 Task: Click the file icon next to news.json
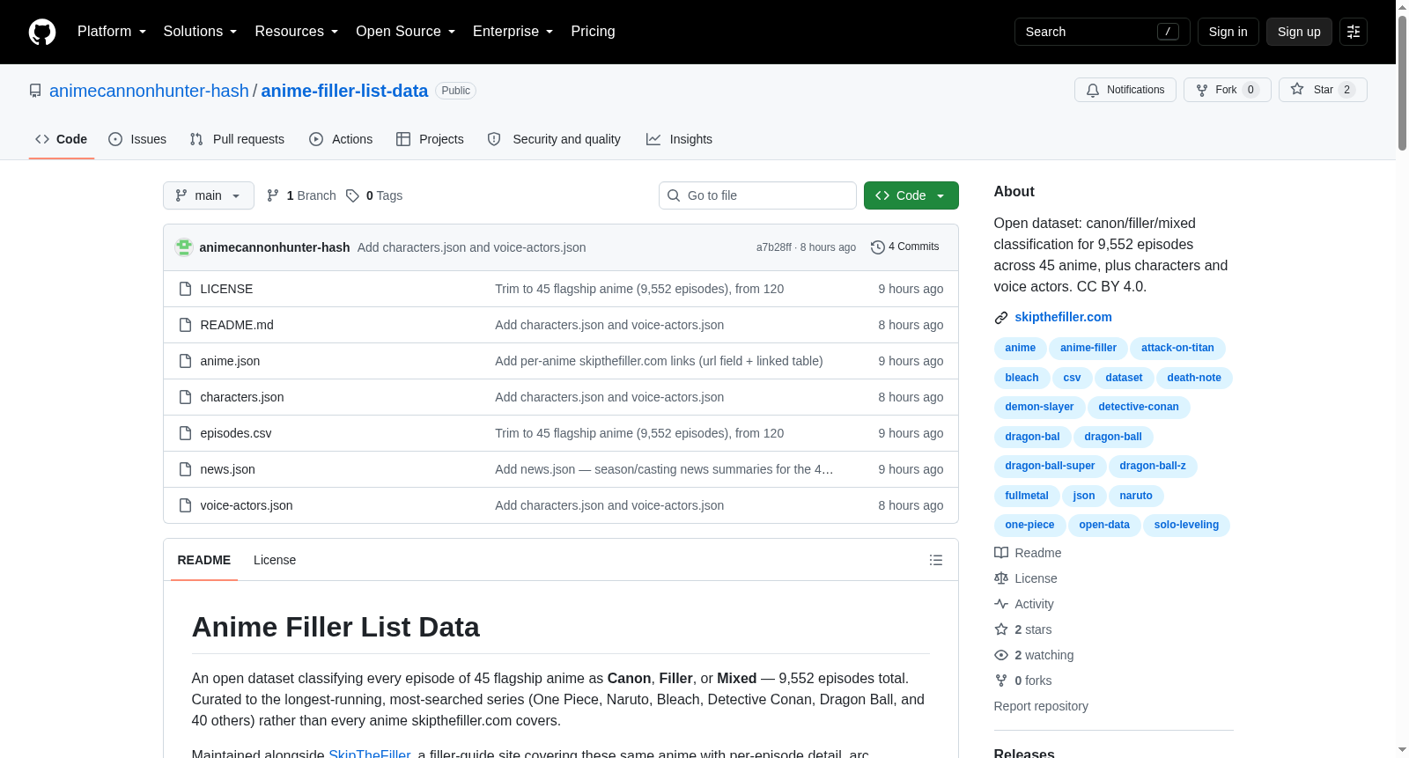click(x=185, y=469)
